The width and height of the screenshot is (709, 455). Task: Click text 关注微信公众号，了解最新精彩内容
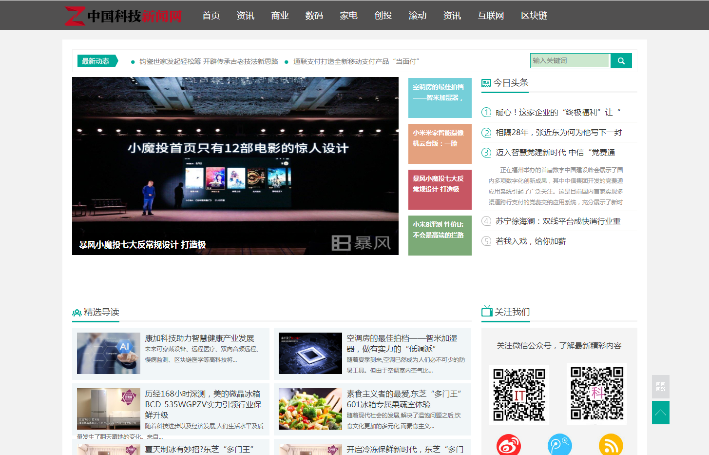[559, 346]
